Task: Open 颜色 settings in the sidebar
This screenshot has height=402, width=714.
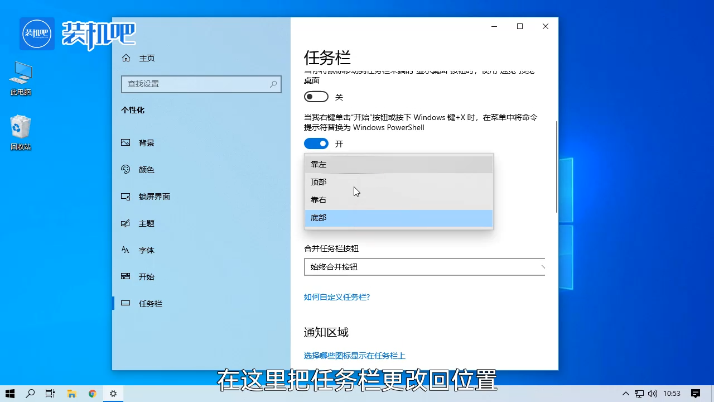Action: (146, 169)
